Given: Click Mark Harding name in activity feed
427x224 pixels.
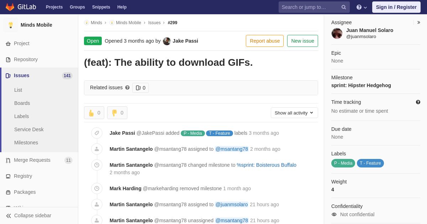Looking at the screenshot, I should 126,188.
